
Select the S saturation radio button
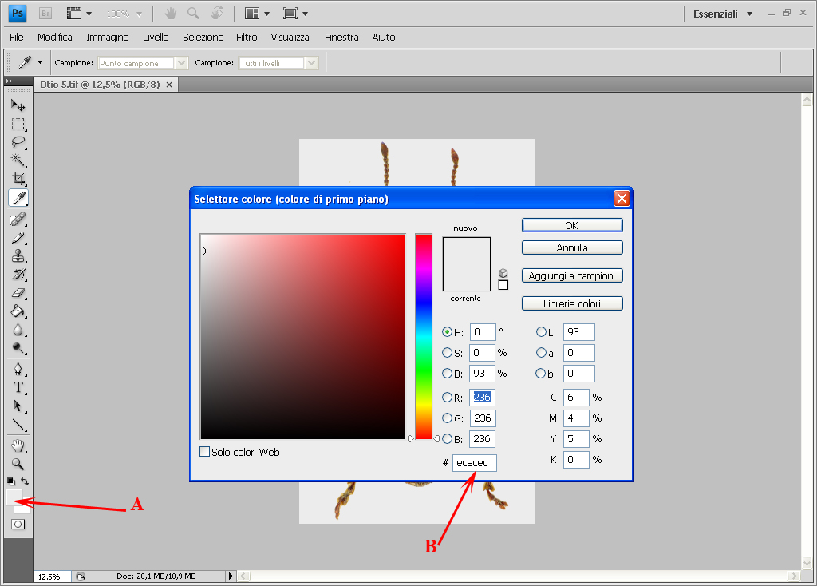448,353
